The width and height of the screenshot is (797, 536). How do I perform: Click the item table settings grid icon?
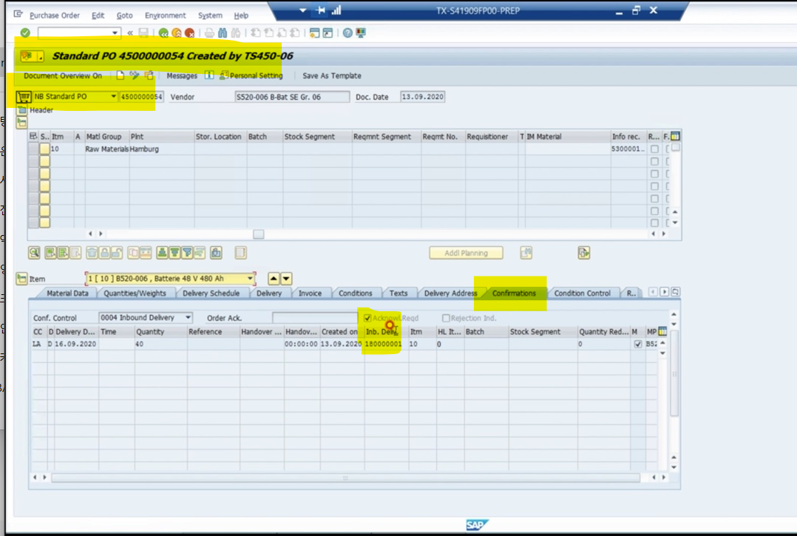675,136
